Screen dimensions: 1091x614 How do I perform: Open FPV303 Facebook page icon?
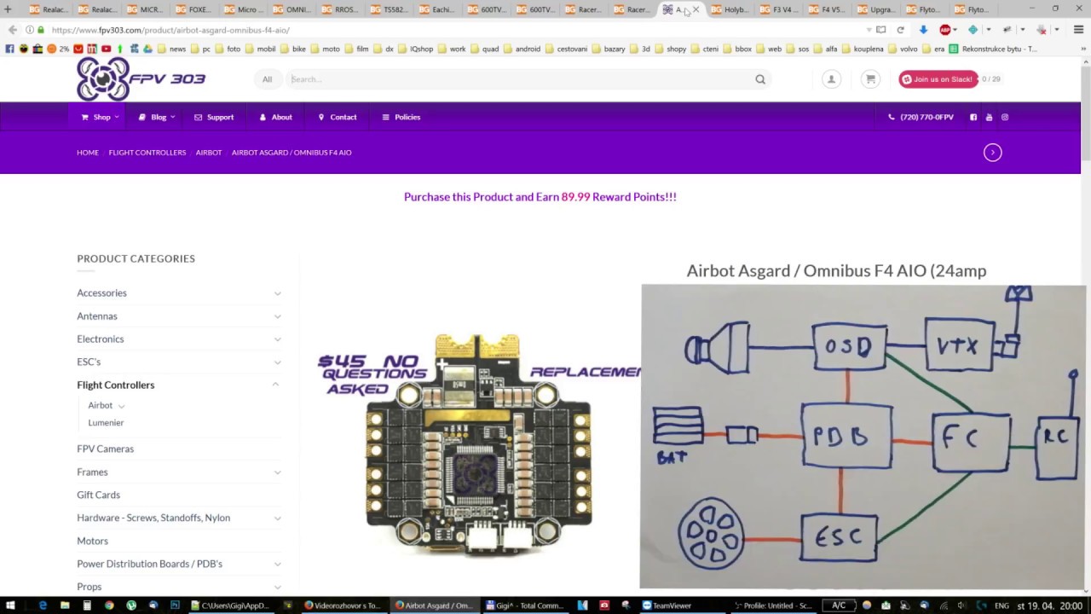(973, 117)
